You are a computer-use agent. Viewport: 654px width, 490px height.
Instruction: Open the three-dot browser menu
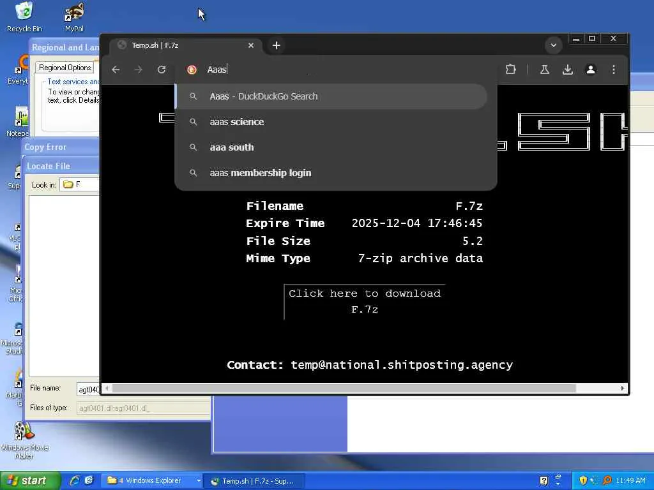pyautogui.click(x=614, y=70)
